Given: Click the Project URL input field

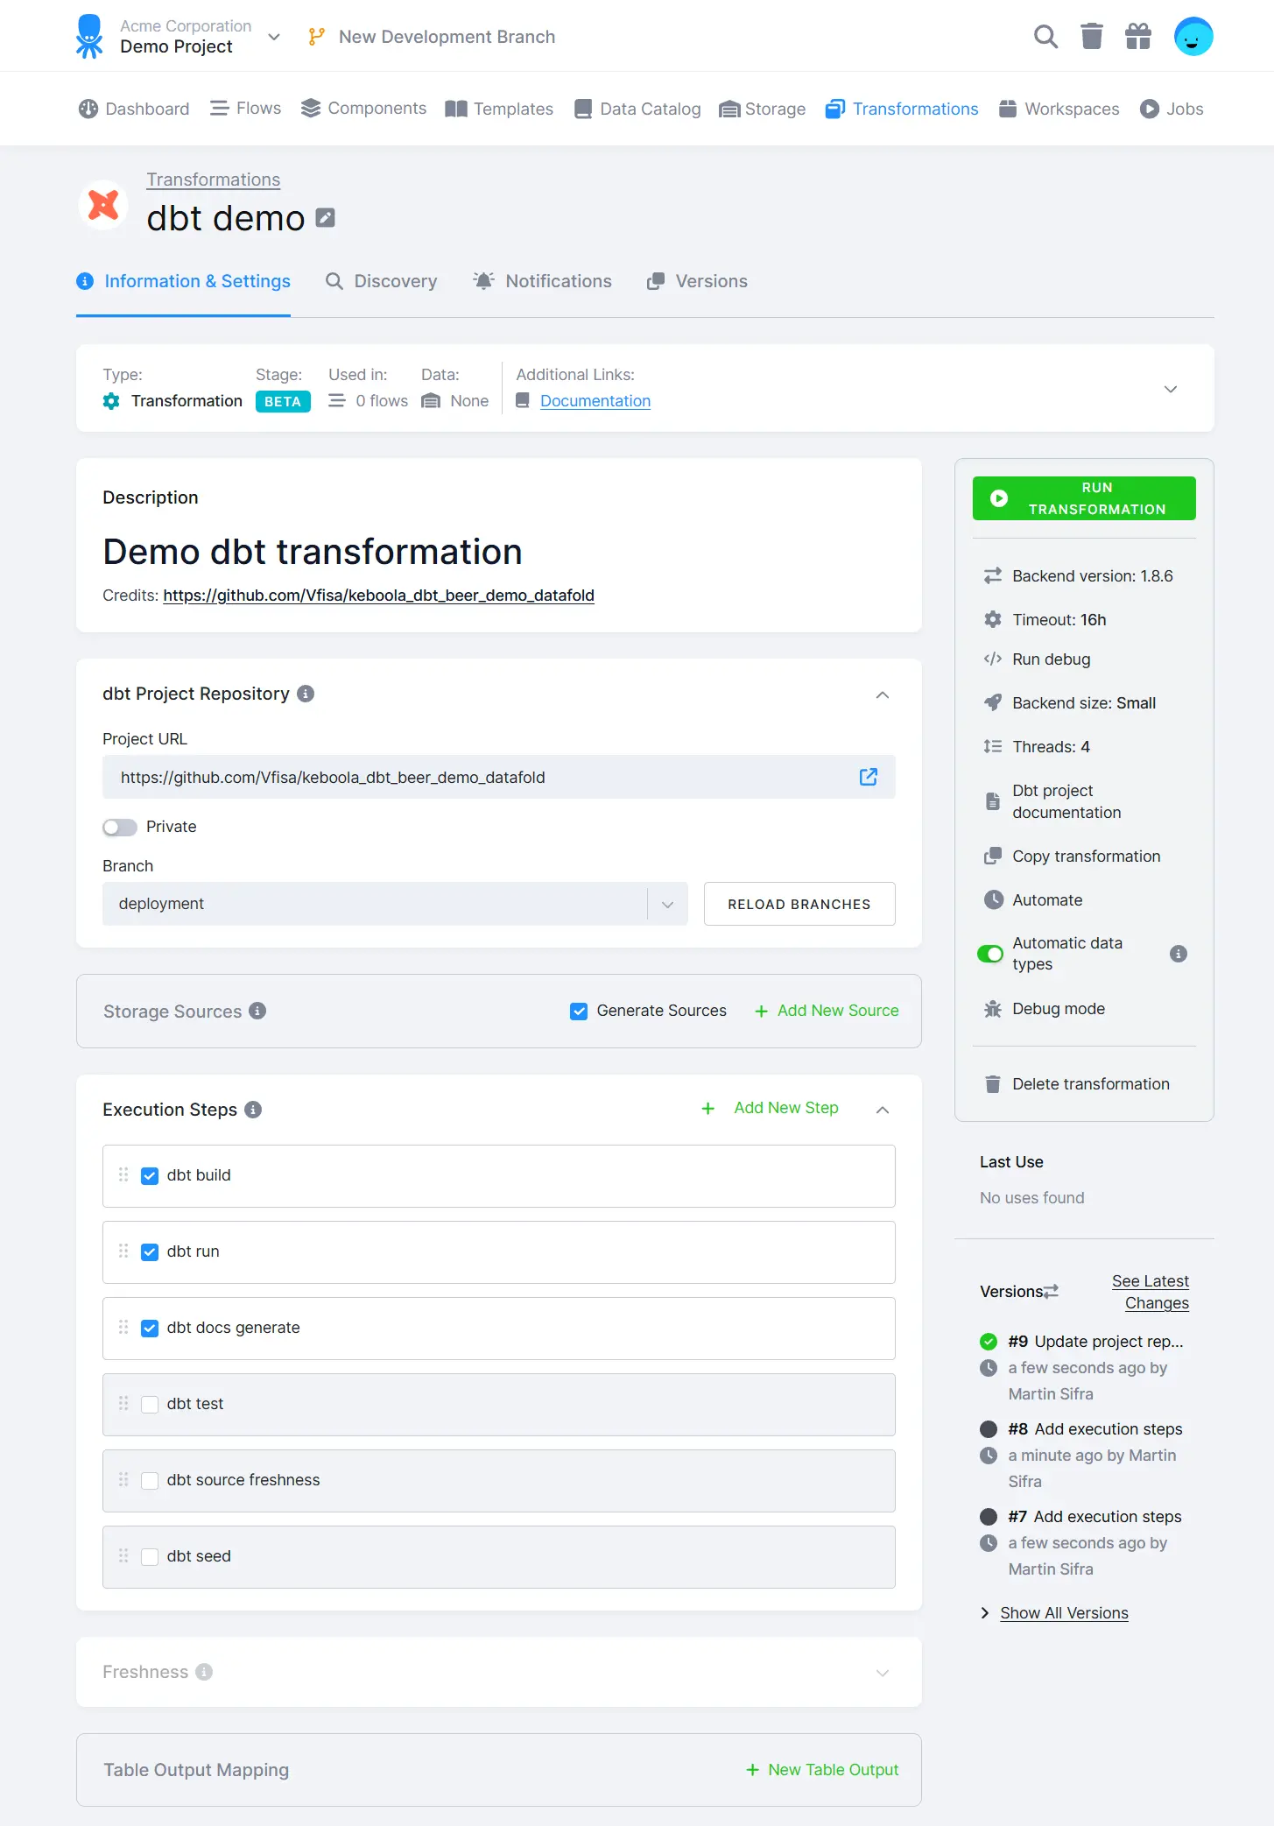Looking at the screenshot, I should pos(482,777).
